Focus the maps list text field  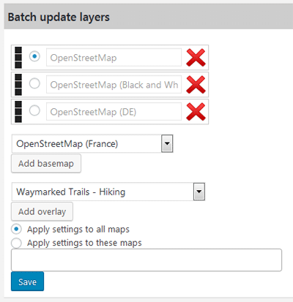(x=146, y=260)
